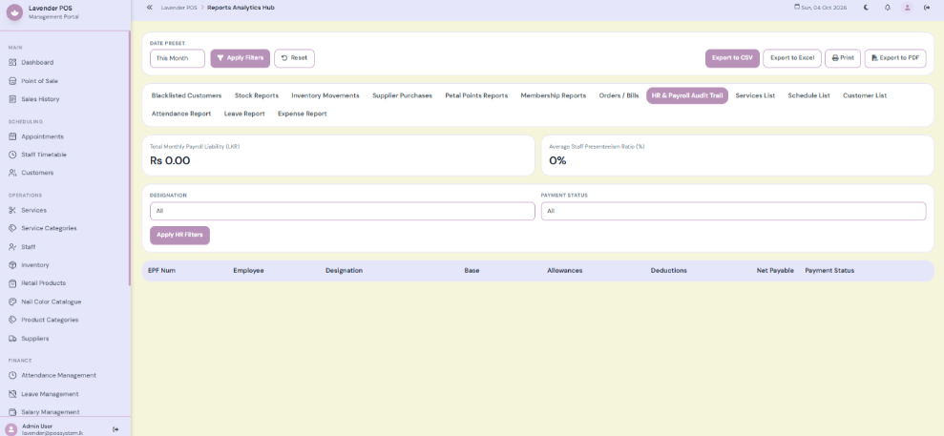Click the EPF Num column header
The width and height of the screenshot is (944, 436).
162,271
